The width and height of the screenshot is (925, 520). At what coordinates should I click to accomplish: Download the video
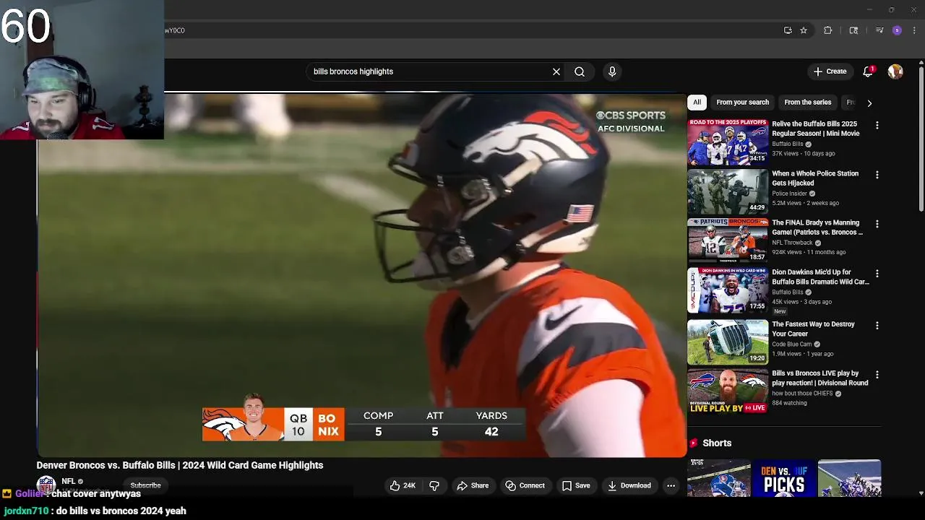(629, 485)
